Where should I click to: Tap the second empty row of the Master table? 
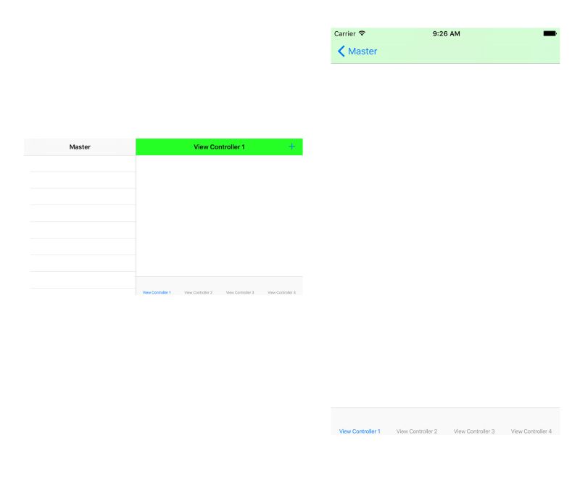pos(78,180)
